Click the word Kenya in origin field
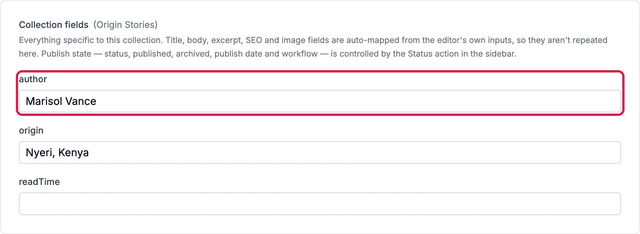This screenshot has height=234, width=640. click(x=74, y=152)
